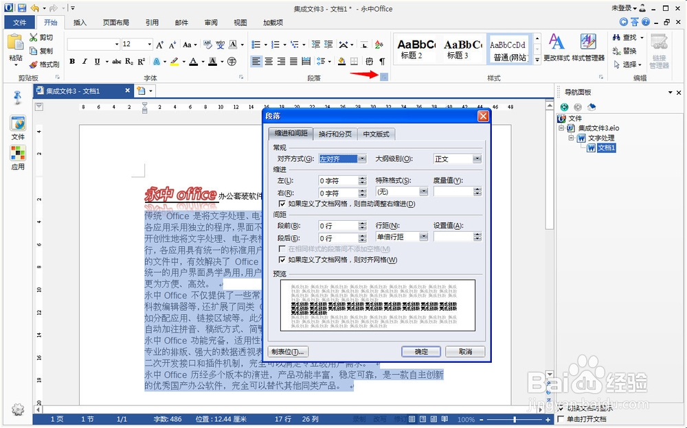
Task: Click the Shrink Font icon
Action: [172, 45]
